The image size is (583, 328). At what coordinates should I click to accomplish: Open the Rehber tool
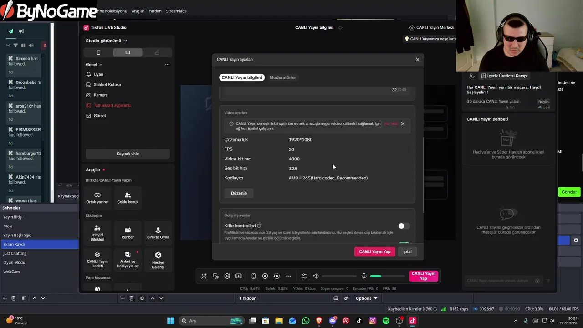128,233
